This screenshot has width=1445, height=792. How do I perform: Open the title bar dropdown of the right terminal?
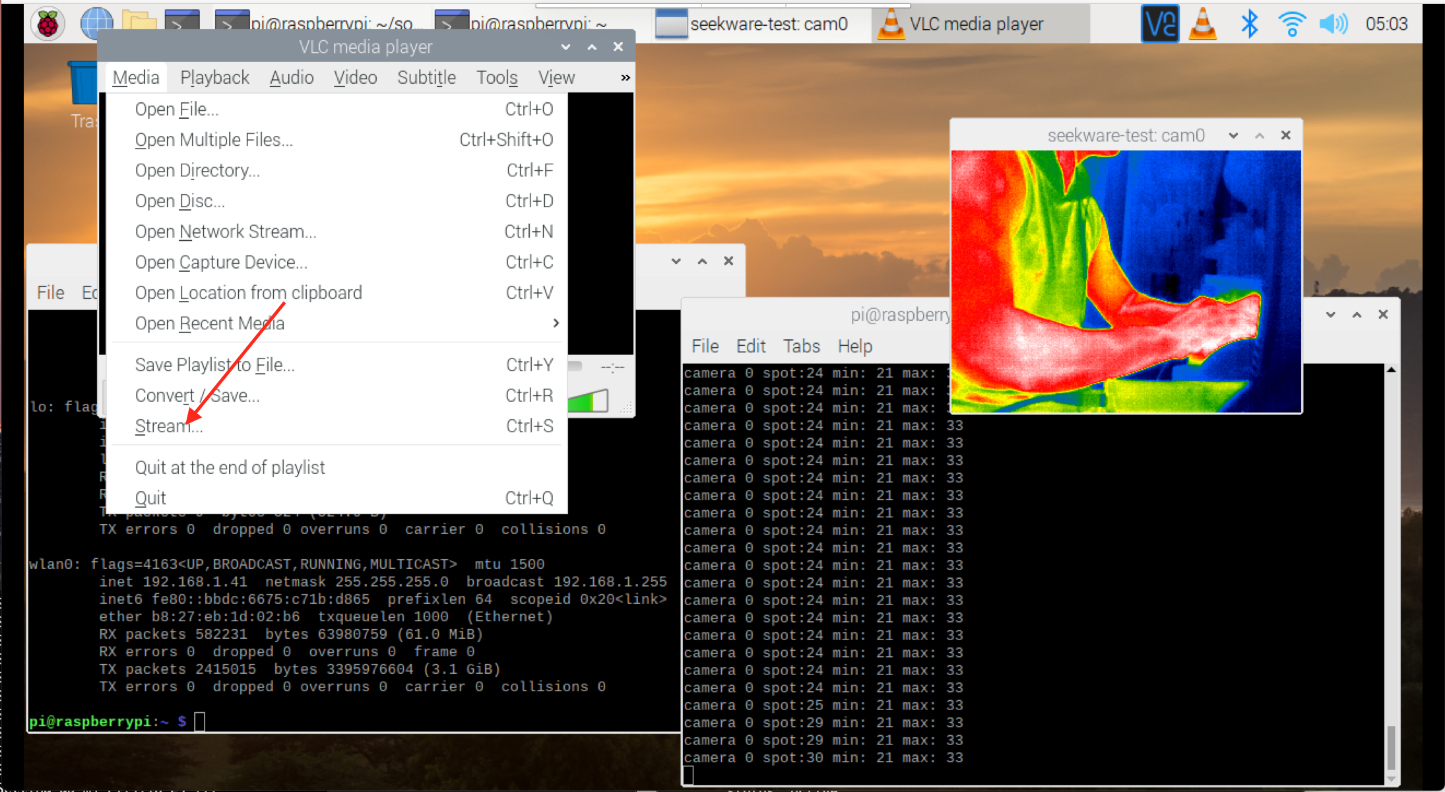click(x=1331, y=315)
